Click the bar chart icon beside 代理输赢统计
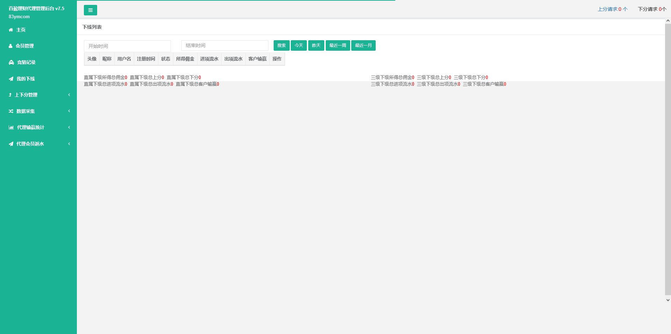This screenshot has height=334, width=671. pyautogui.click(x=11, y=128)
